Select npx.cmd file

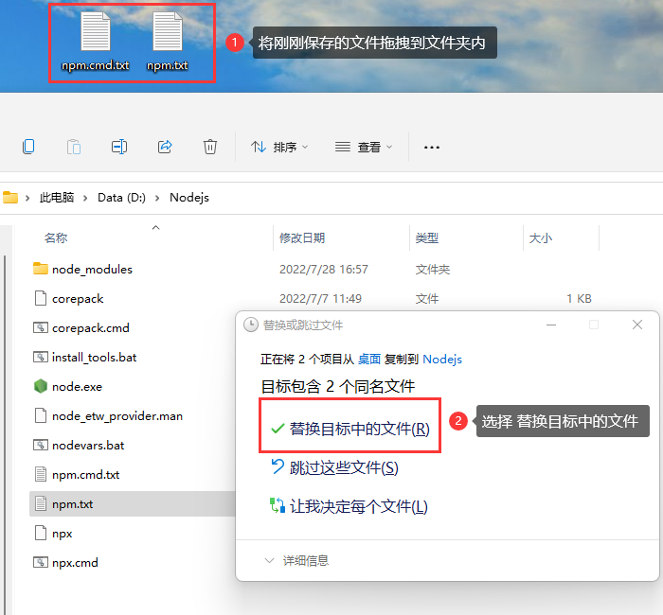point(75,563)
